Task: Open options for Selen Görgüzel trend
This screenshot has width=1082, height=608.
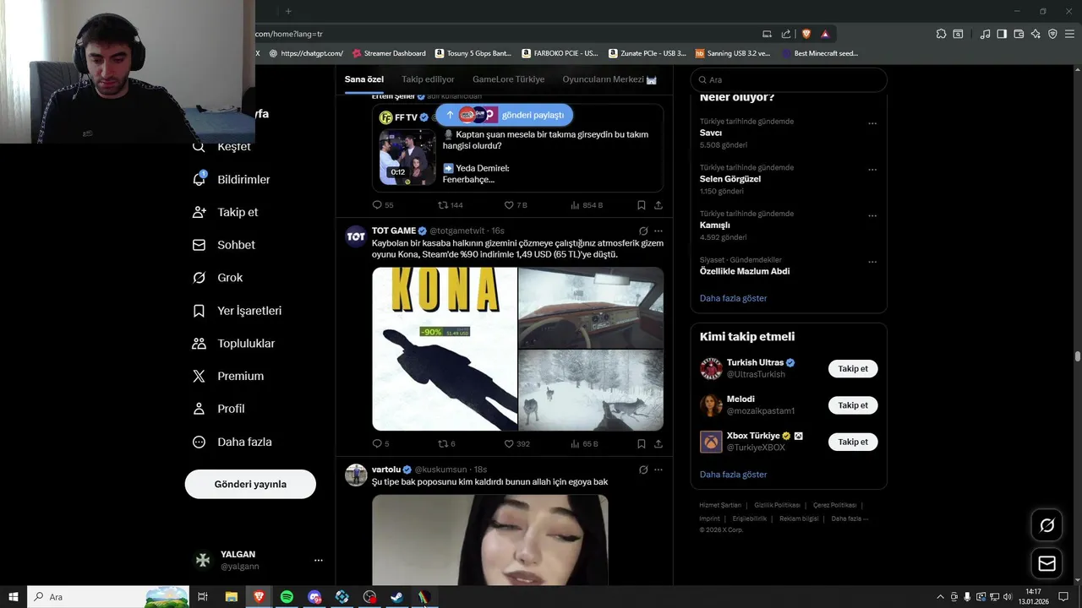Action: [x=872, y=170]
